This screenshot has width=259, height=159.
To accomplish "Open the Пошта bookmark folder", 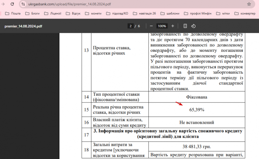I will (x=13, y=13).
